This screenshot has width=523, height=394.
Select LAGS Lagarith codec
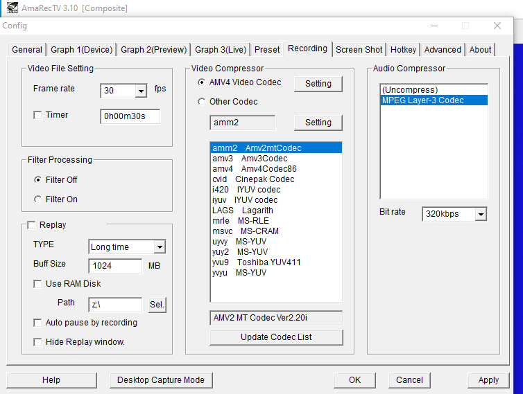[276, 210]
